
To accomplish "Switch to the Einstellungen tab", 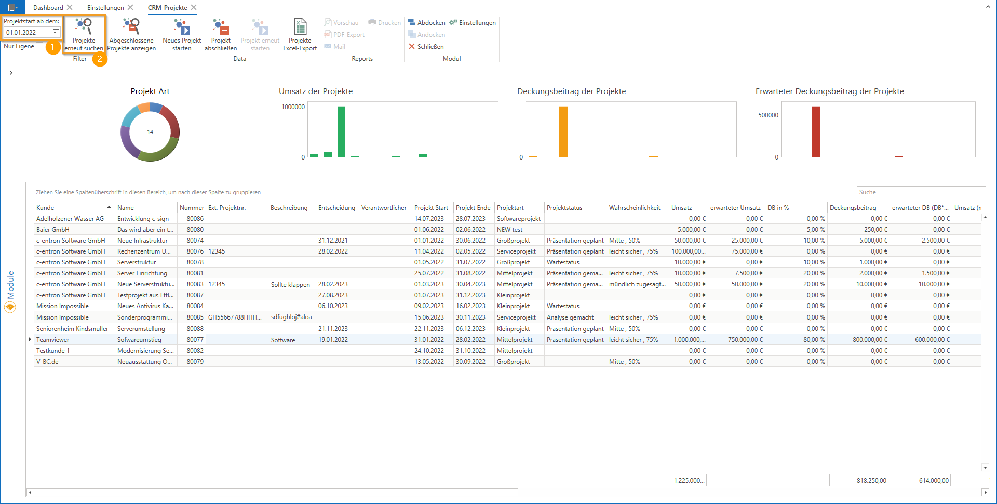I will (105, 8).
